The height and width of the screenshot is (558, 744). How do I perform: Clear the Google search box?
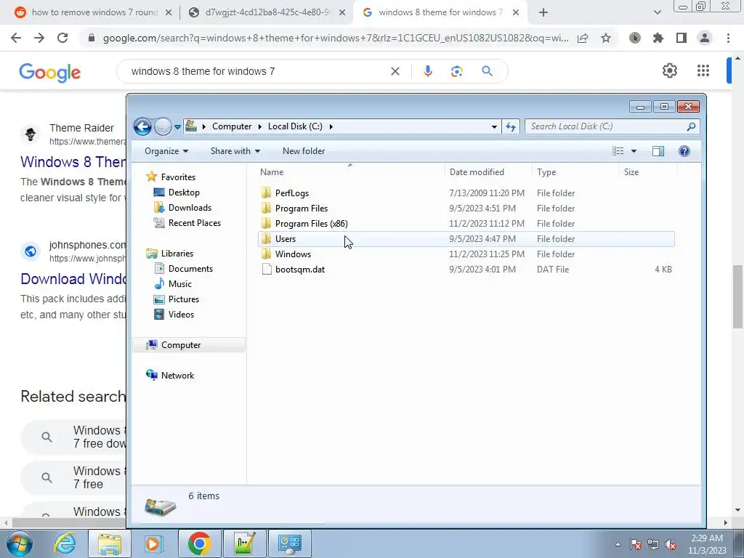pyautogui.click(x=395, y=71)
